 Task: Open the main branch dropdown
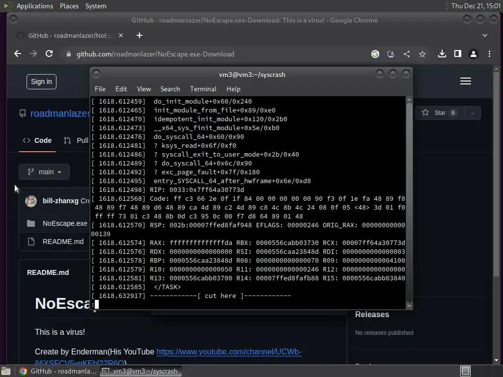(44, 172)
